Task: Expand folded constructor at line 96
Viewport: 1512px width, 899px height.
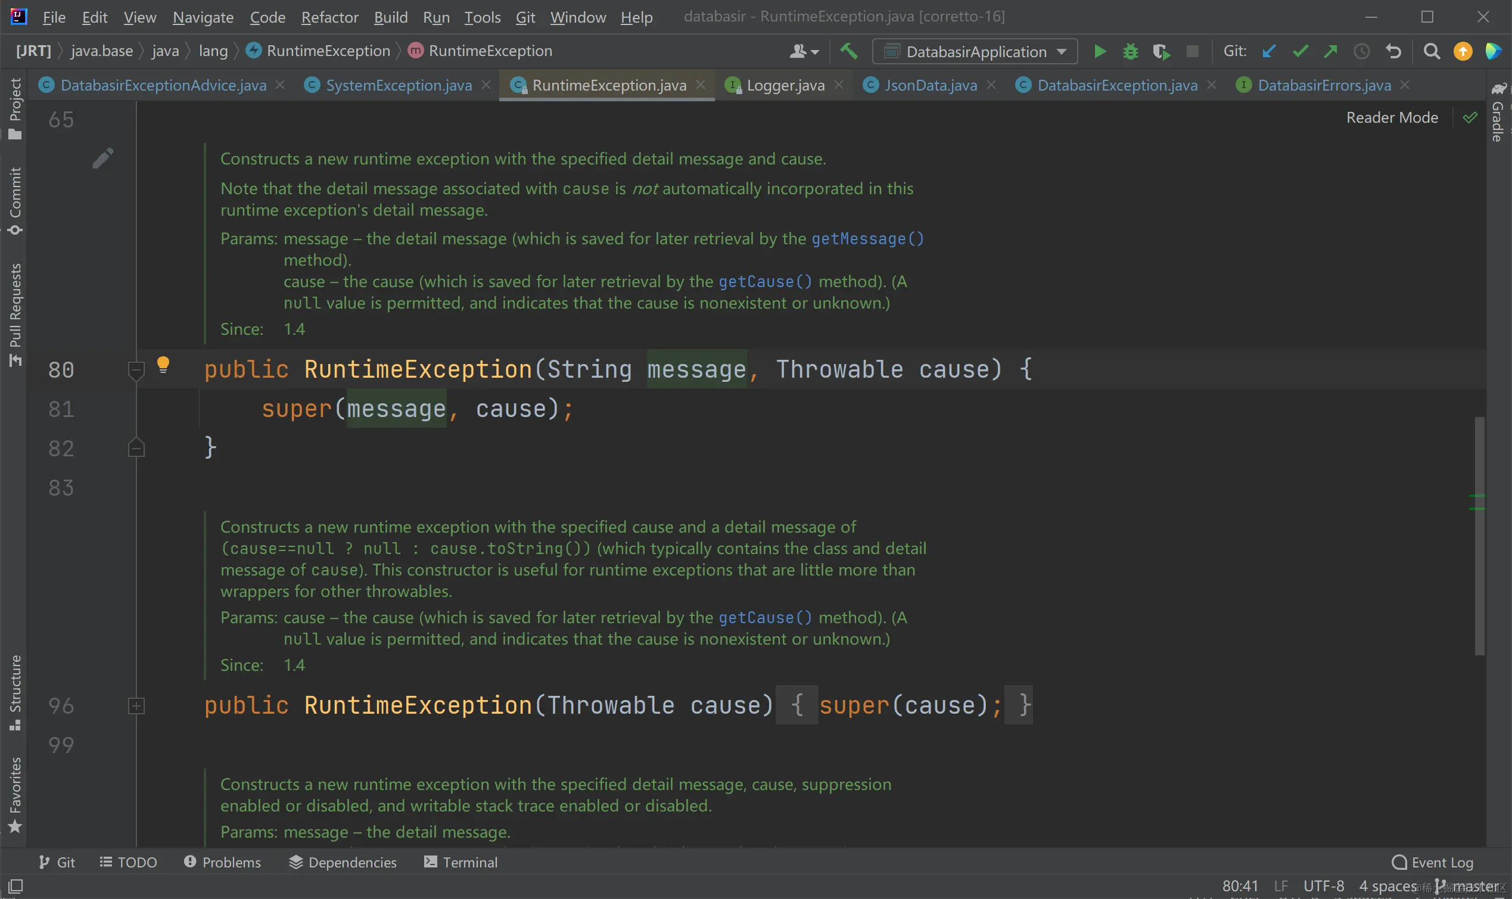Action: pos(136,706)
